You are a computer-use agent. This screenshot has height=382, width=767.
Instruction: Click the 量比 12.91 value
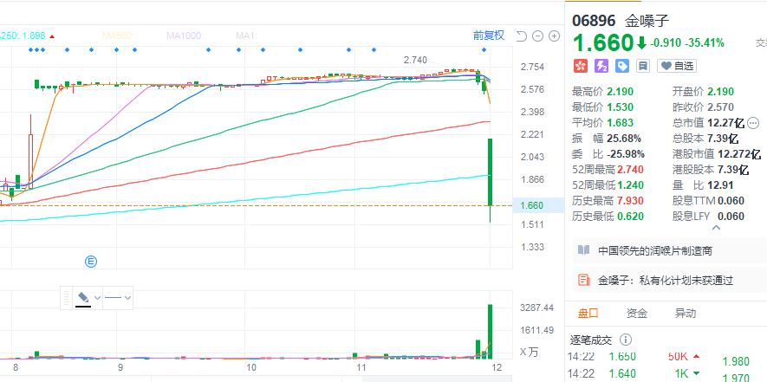[x=720, y=185]
